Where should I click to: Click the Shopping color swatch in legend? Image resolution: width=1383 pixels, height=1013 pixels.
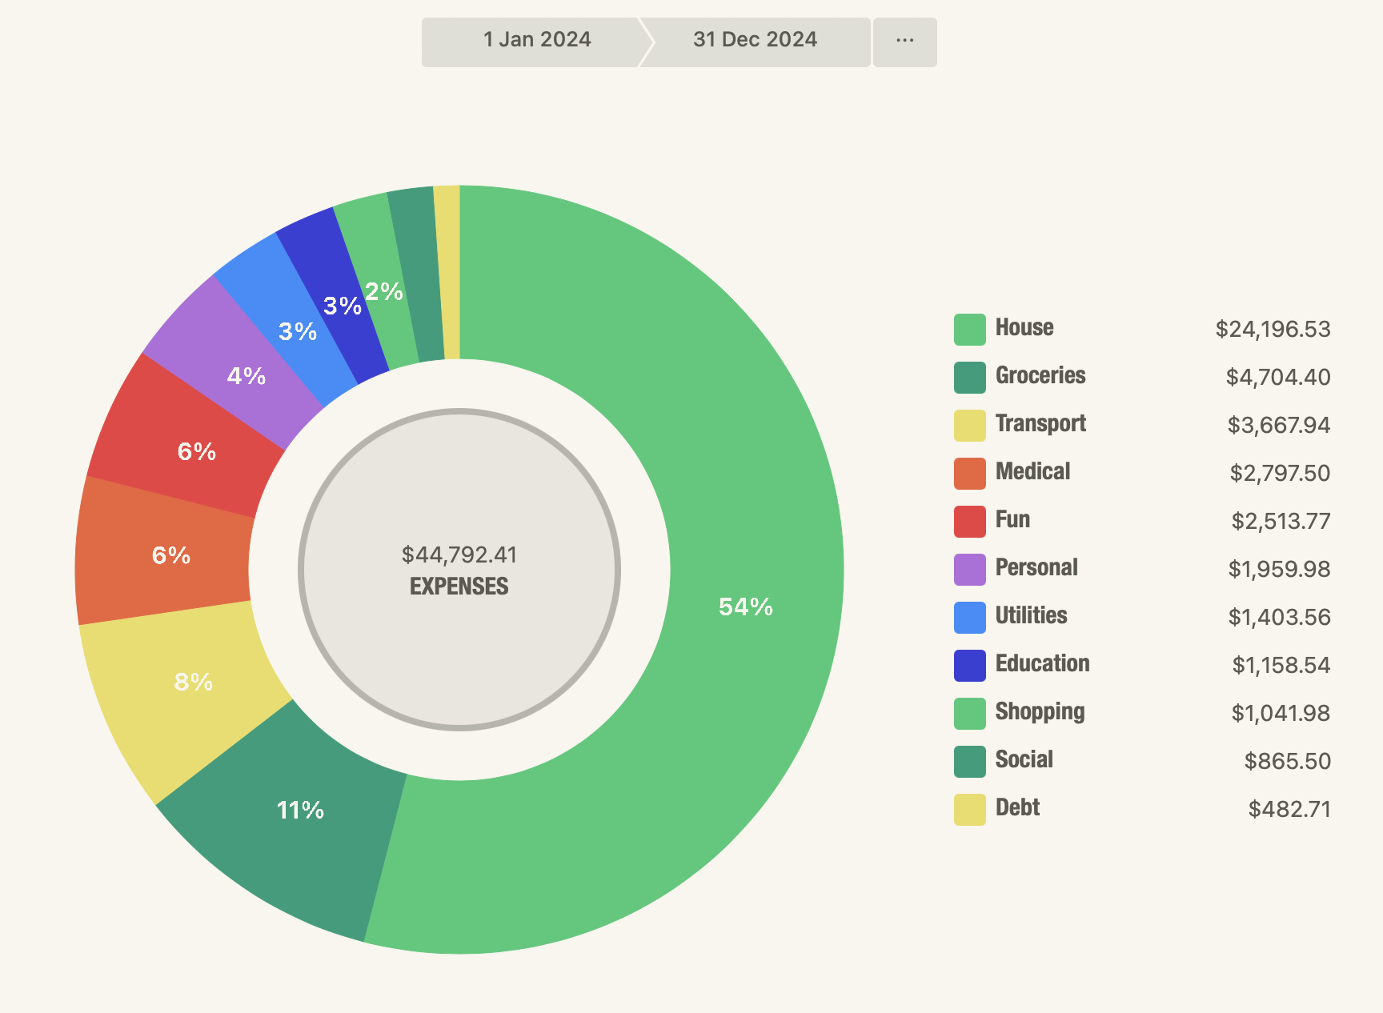pyautogui.click(x=969, y=714)
